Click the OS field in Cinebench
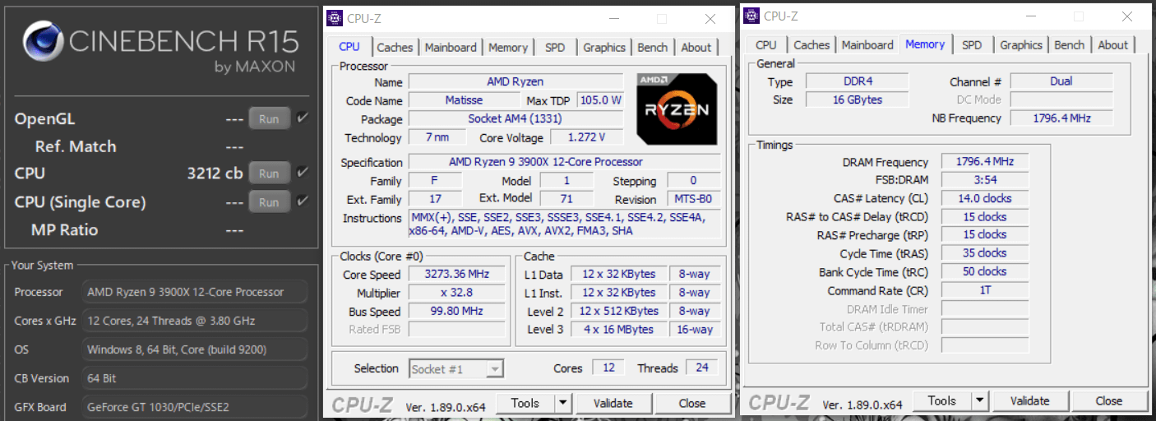1156x421 pixels. tap(195, 349)
